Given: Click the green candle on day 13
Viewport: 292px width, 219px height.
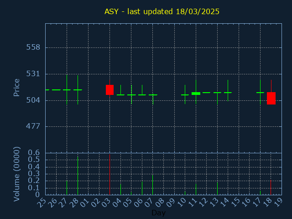Looking at the screenshot, I should [x=217, y=99].
